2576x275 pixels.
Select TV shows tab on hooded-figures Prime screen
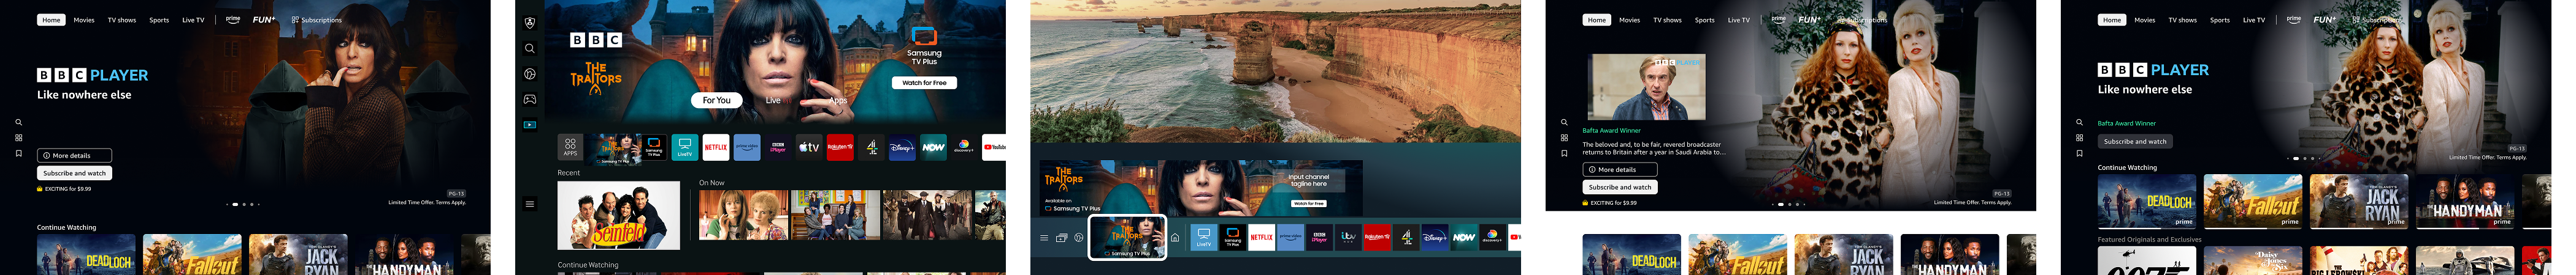(x=122, y=20)
